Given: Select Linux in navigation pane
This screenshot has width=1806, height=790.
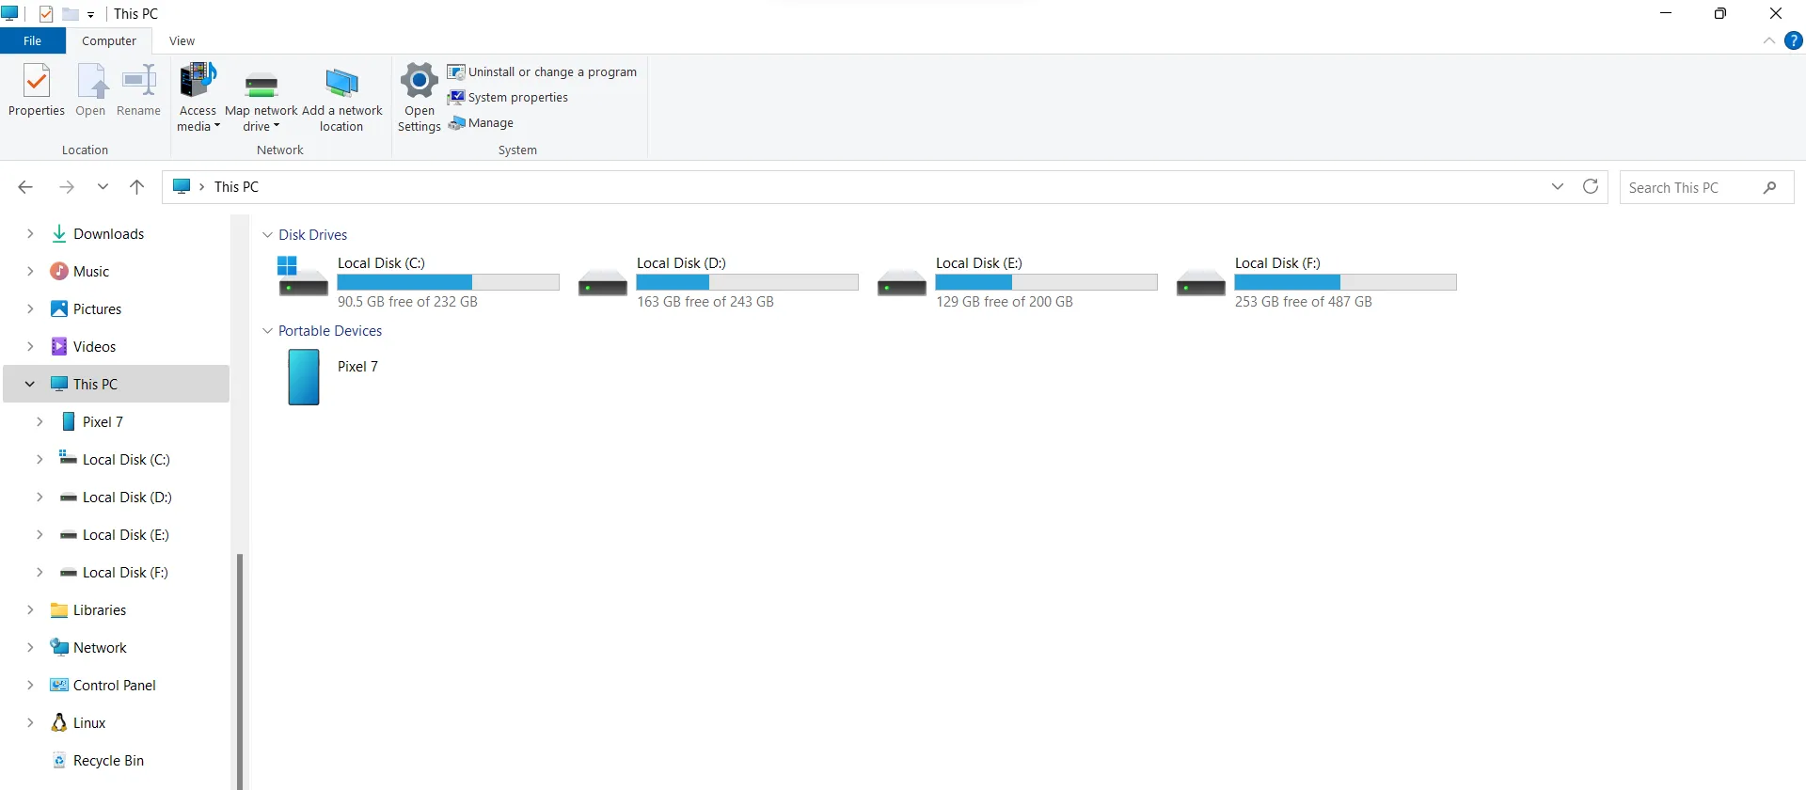Looking at the screenshot, I should [78, 722].
